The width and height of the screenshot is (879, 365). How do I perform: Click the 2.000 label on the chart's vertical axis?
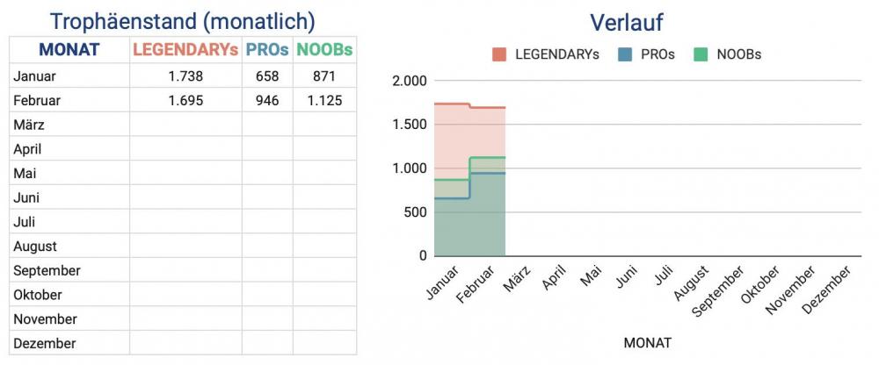[409, 81]
